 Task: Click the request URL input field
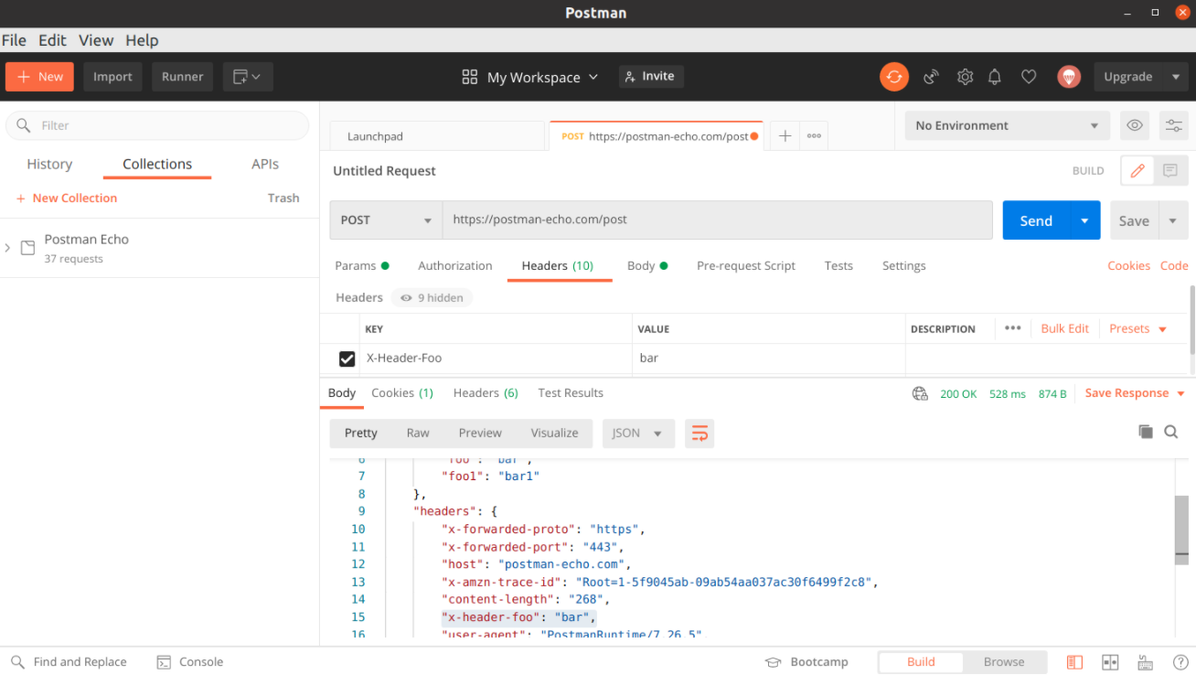[717, 220]
